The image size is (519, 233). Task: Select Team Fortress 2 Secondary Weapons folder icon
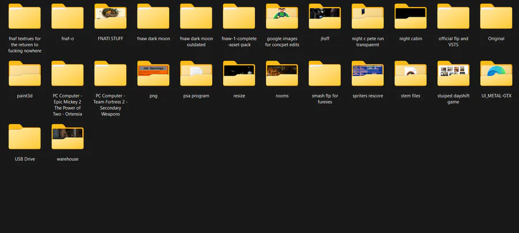(x=110, y=73)
